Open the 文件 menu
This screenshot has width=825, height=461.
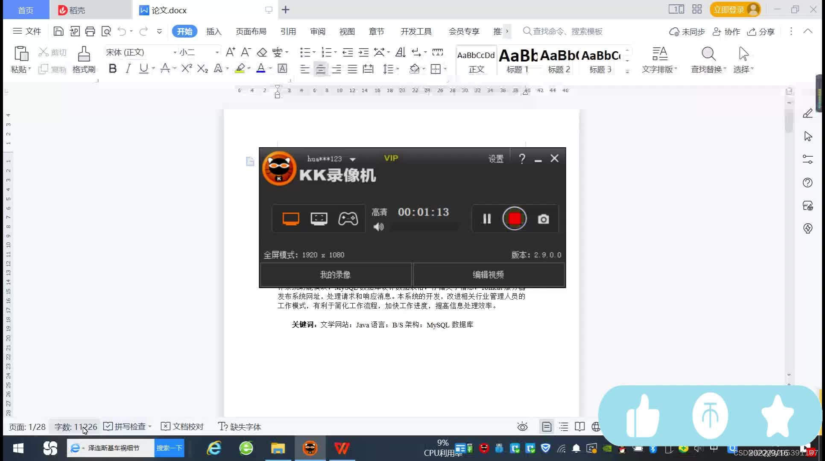27,31
